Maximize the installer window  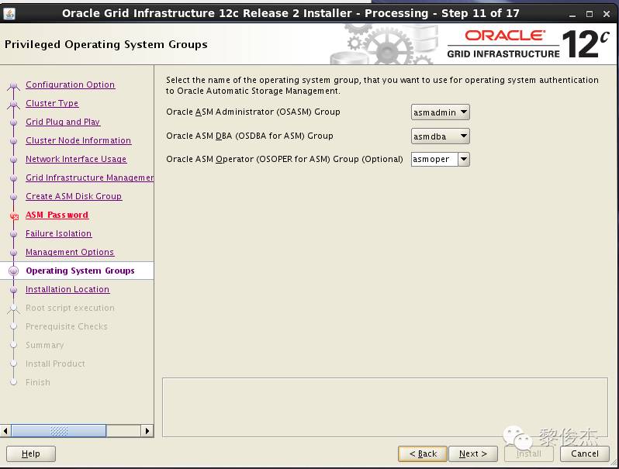(x=590, y=14)
